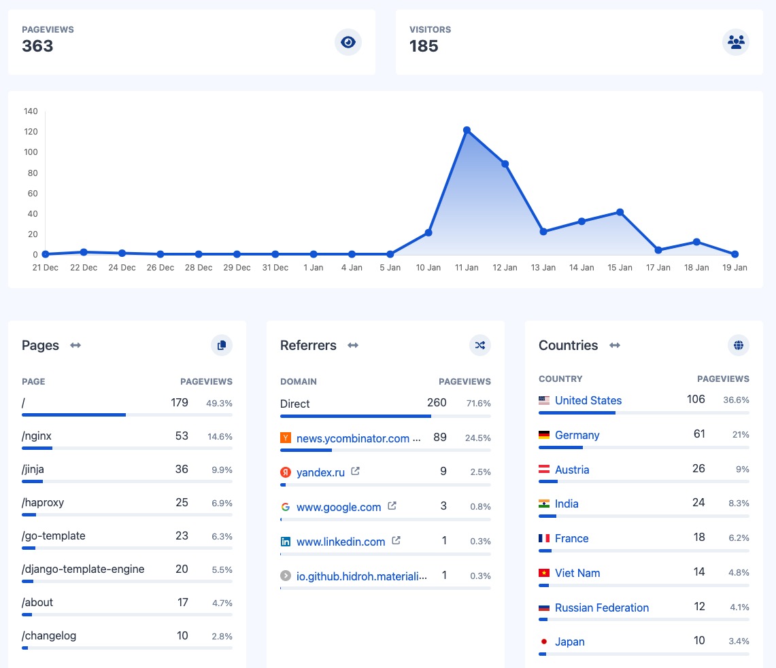The height and width of the screenshot is (668, 776).
Task: Select Viet Nam in the Countries list
Action: [x=577, y=573]
